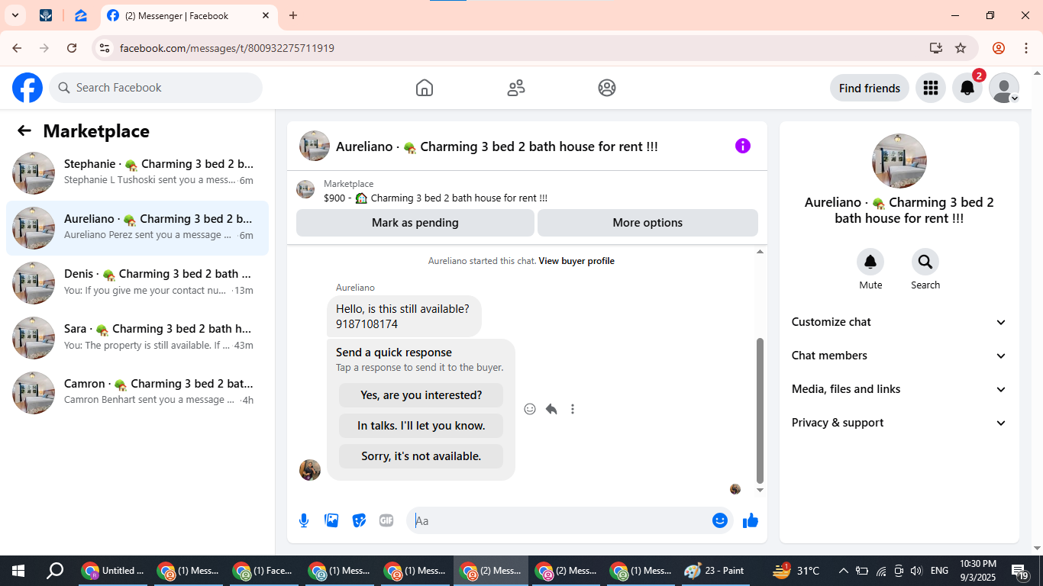
Task: Click the chat scrollbar thumb
Action: click(760, 411)
